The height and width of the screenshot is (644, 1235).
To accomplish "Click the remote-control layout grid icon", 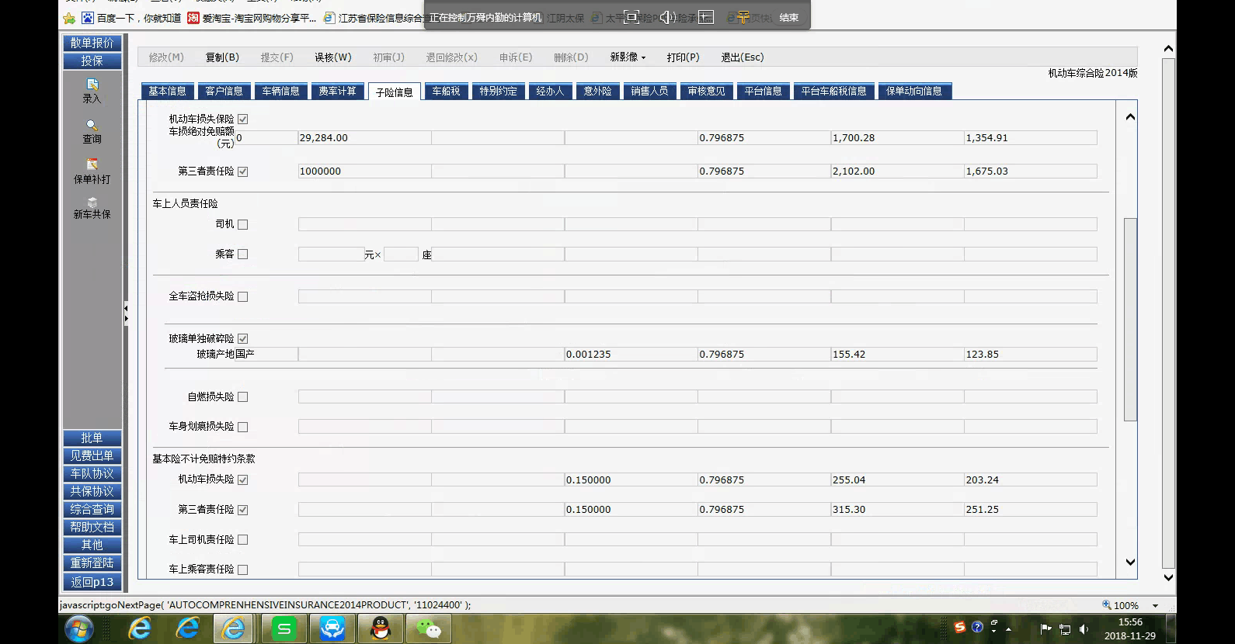I will click(705, 17).
